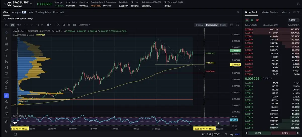
Task: Click the heart favorites icon
Action: coord(6,73)
